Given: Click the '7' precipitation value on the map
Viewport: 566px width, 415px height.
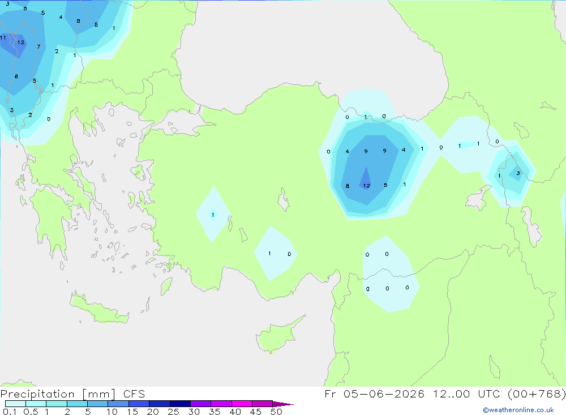Looking at the screenshot, I should point(38,46).
